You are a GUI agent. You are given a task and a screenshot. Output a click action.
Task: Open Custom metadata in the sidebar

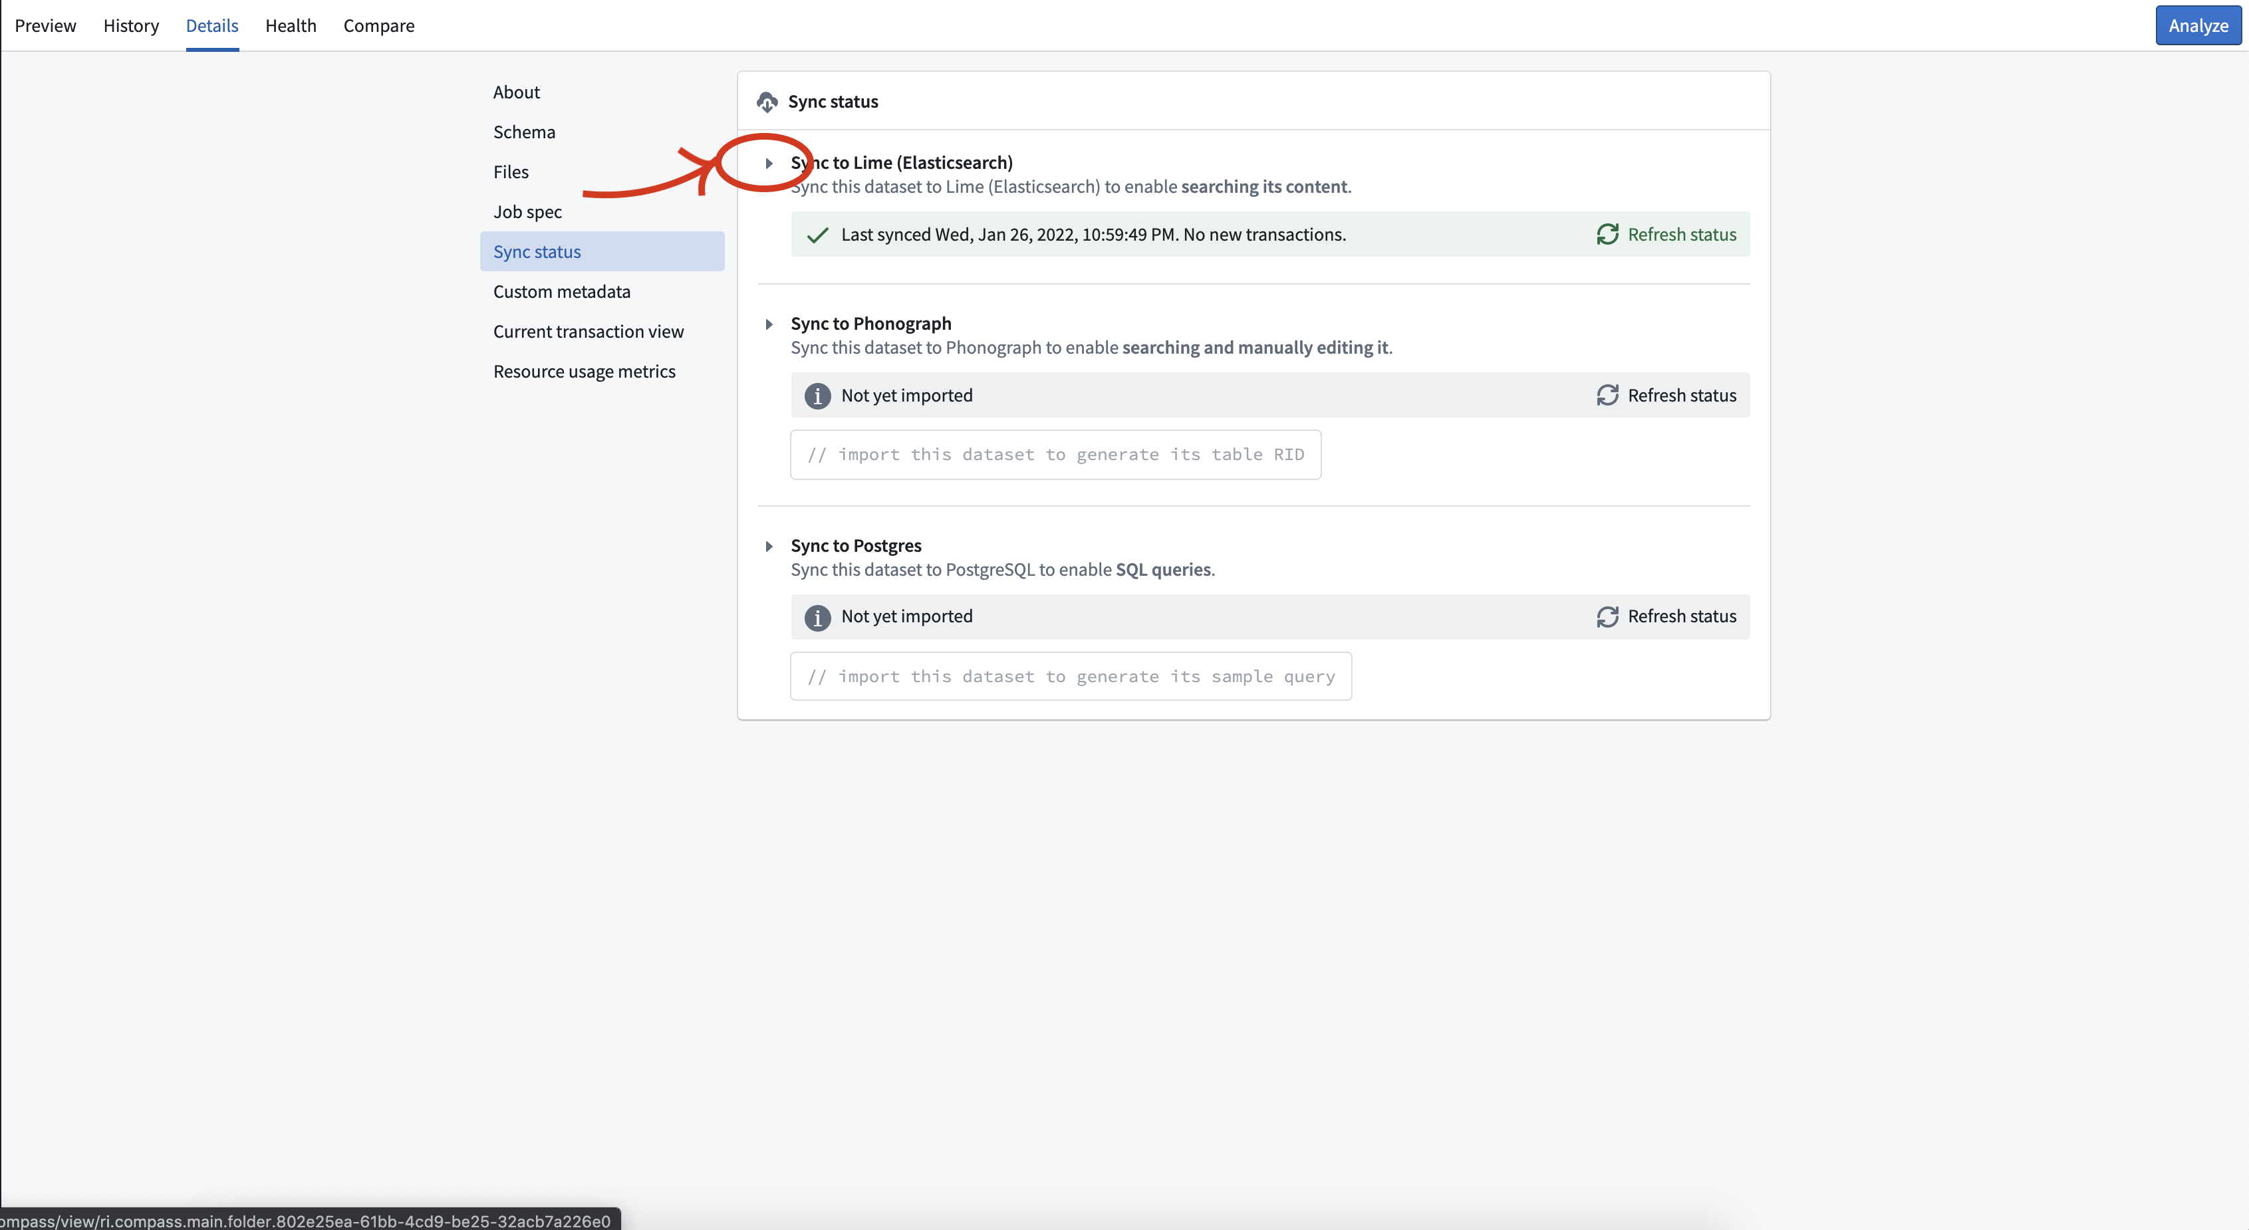coord(602,292)
